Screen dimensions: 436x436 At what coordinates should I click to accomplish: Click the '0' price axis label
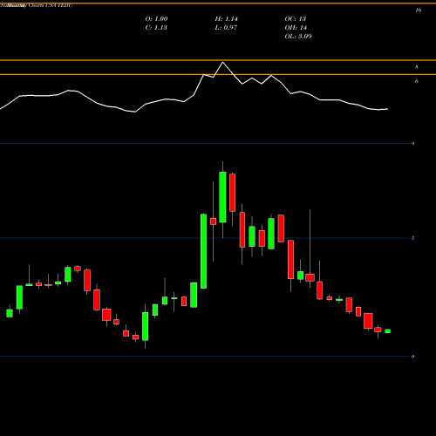tap(412, 357)
